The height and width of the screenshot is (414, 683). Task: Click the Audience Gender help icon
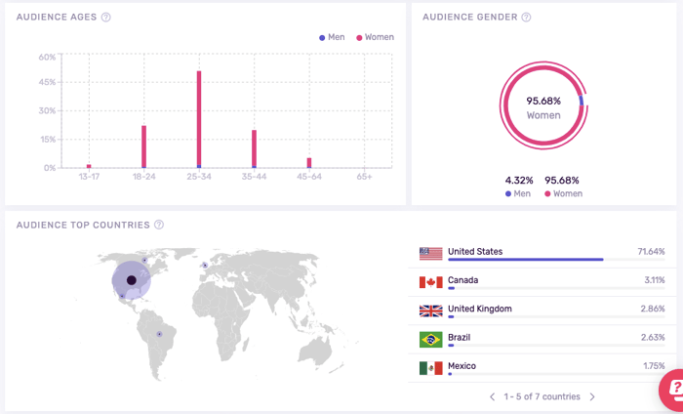click(527, 18)
